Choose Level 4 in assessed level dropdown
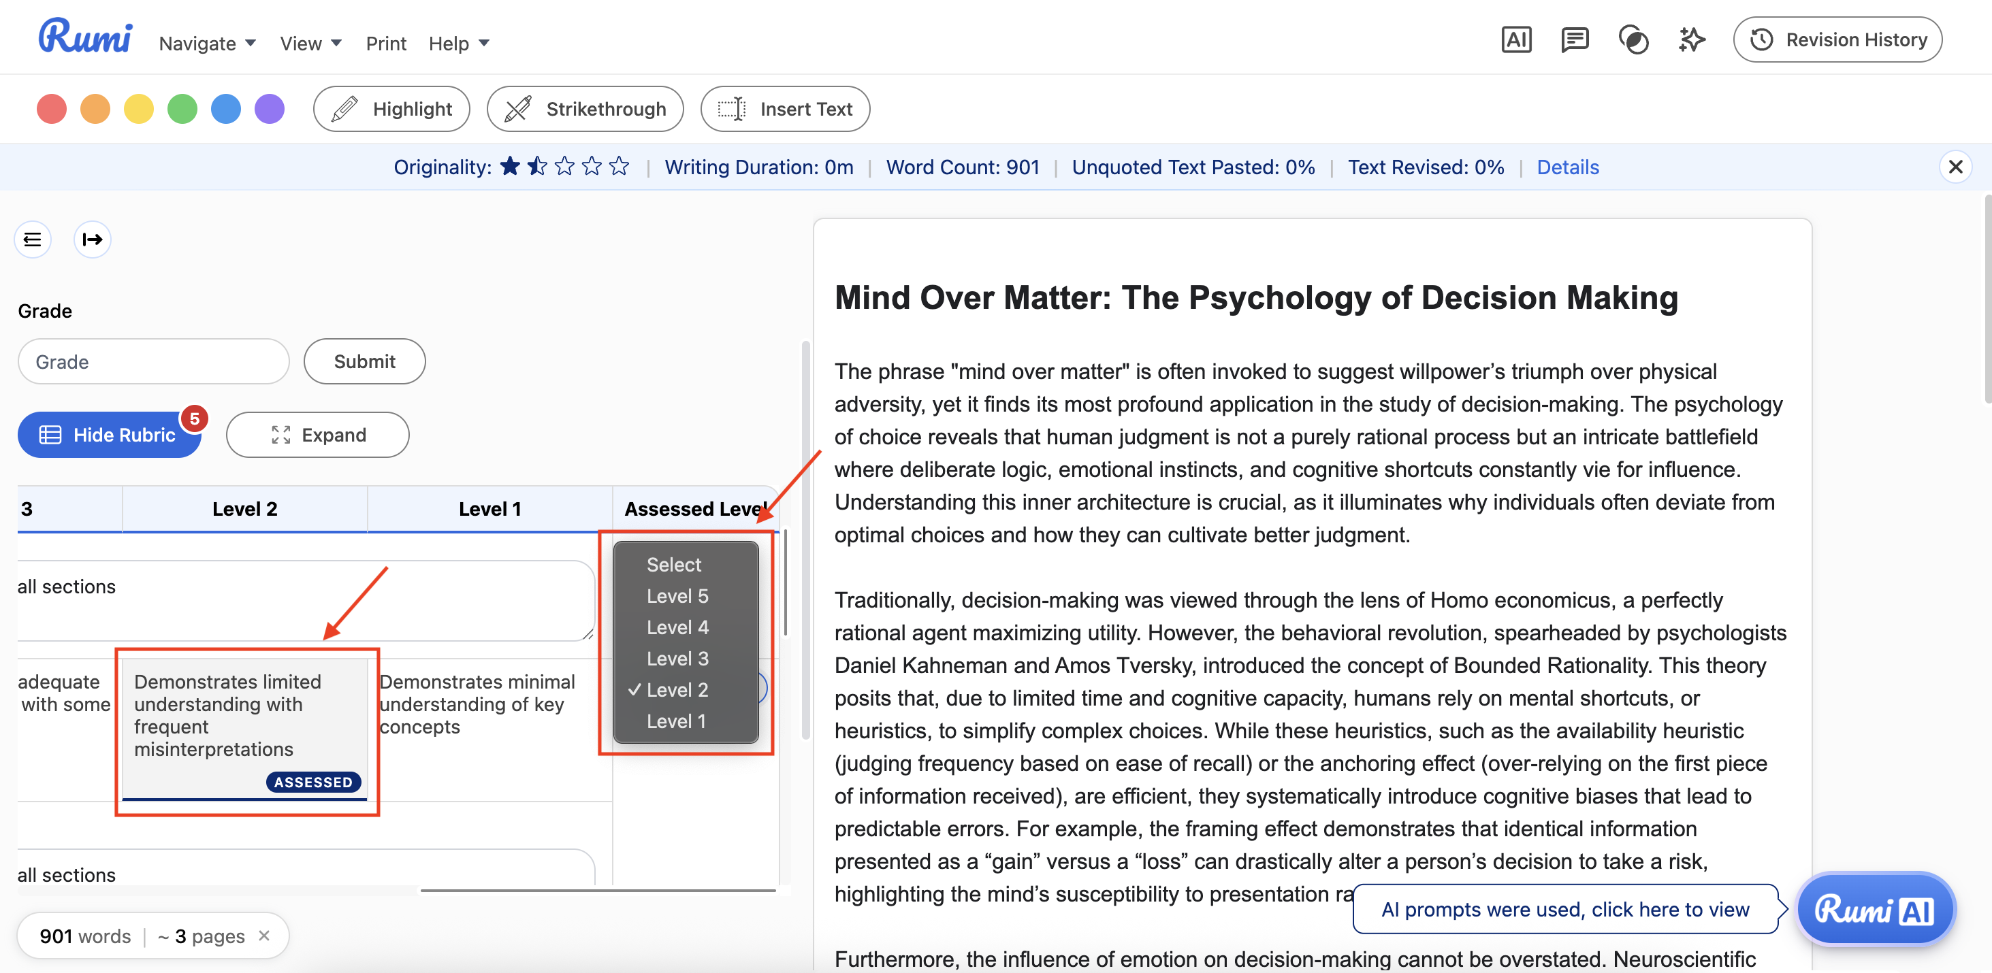This screenshot has height=973, width=1992. (x=677, y=627)
